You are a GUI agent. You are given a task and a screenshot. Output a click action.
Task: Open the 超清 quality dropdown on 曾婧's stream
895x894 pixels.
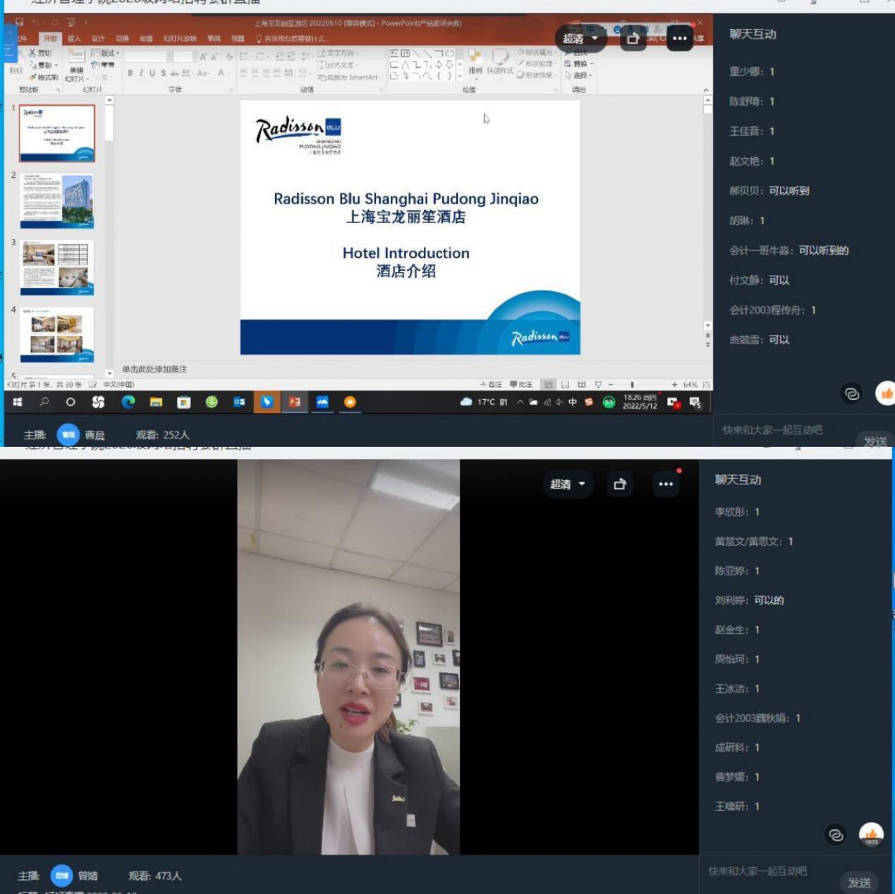568,484
